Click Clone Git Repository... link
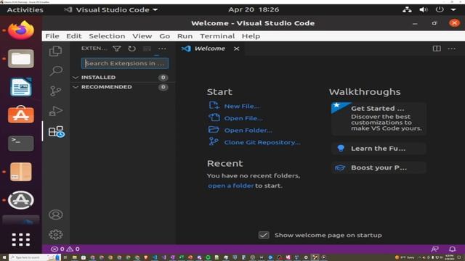The width and height of the screenshot is (465, 261). [262, 142]
